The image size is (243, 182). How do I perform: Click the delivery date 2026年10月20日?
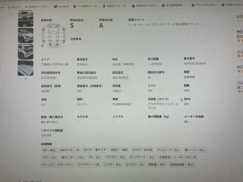point(87,77)
